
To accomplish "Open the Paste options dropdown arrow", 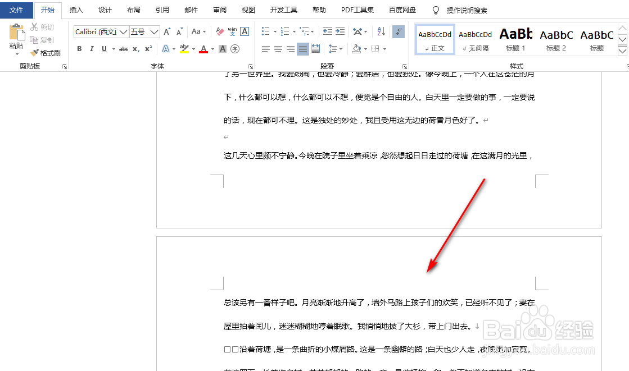I will pos(16,54).
